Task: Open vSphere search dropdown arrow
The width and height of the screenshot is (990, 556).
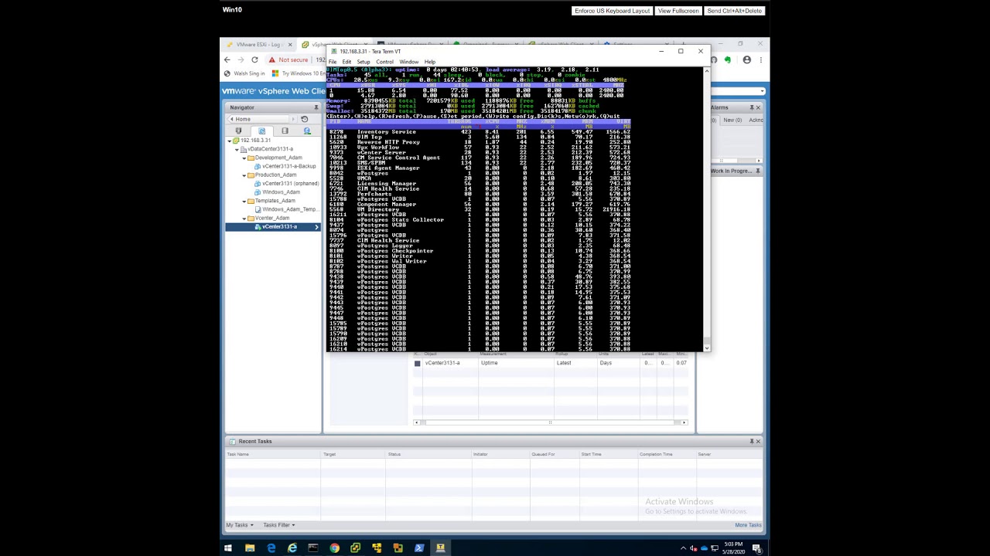Action: [761, 91]
